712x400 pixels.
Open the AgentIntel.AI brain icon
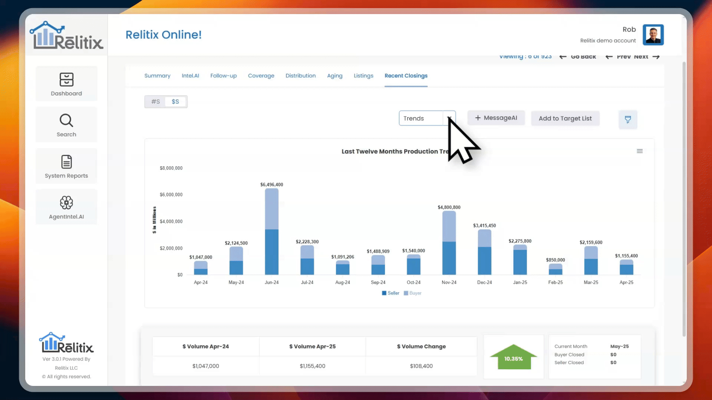pyautogui.click(x=66, y=203)
